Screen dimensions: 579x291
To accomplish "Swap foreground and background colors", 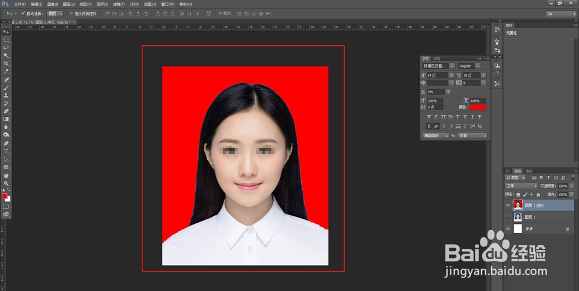I will (9, 190).
